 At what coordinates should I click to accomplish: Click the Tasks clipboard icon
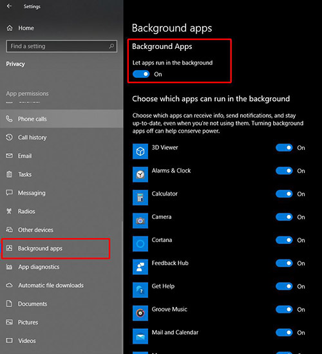(9, 174)
